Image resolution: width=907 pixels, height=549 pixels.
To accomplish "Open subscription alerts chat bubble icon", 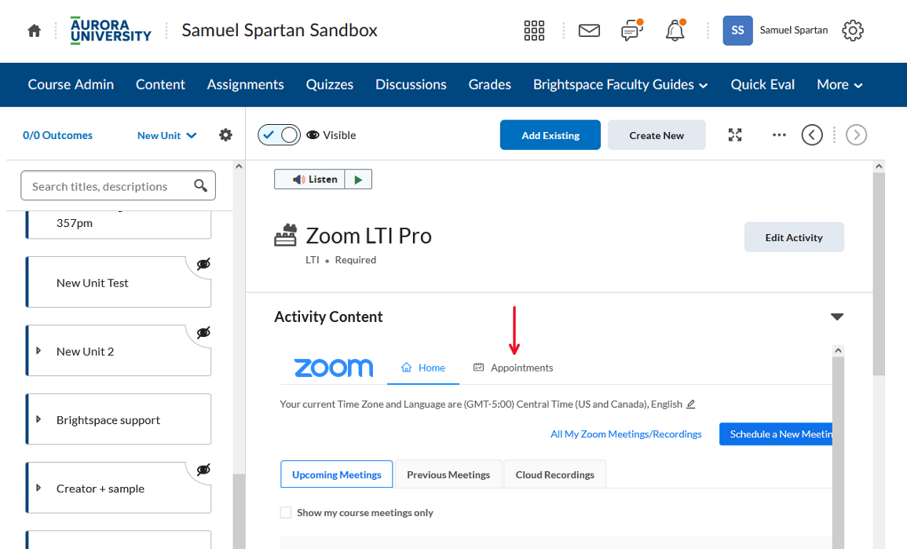I will click(631, 31).
